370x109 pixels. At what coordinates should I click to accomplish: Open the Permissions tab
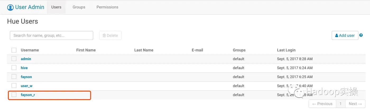click(107, 7)
